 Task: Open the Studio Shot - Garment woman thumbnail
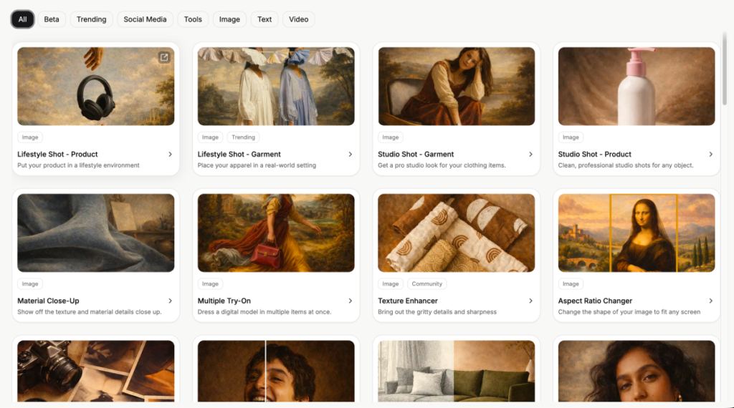pyautogui.click(x=457, y=86)
